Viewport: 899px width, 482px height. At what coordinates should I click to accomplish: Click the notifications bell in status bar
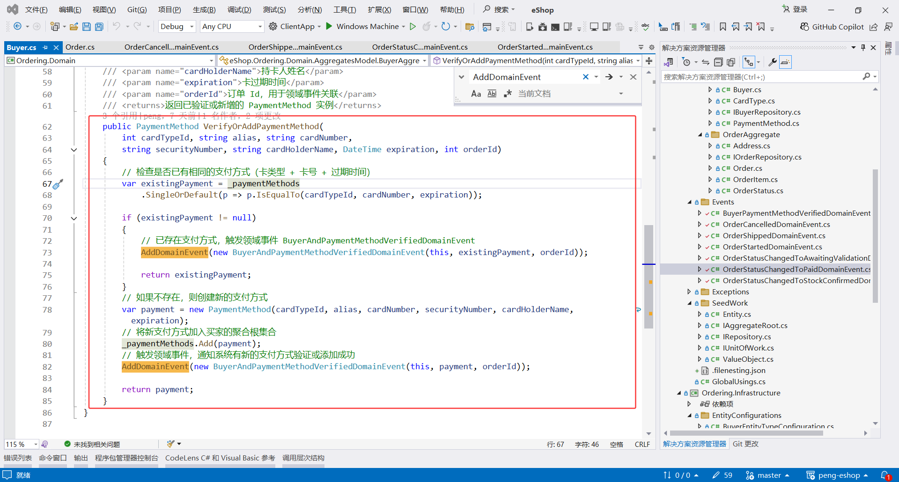pos(884,475)
